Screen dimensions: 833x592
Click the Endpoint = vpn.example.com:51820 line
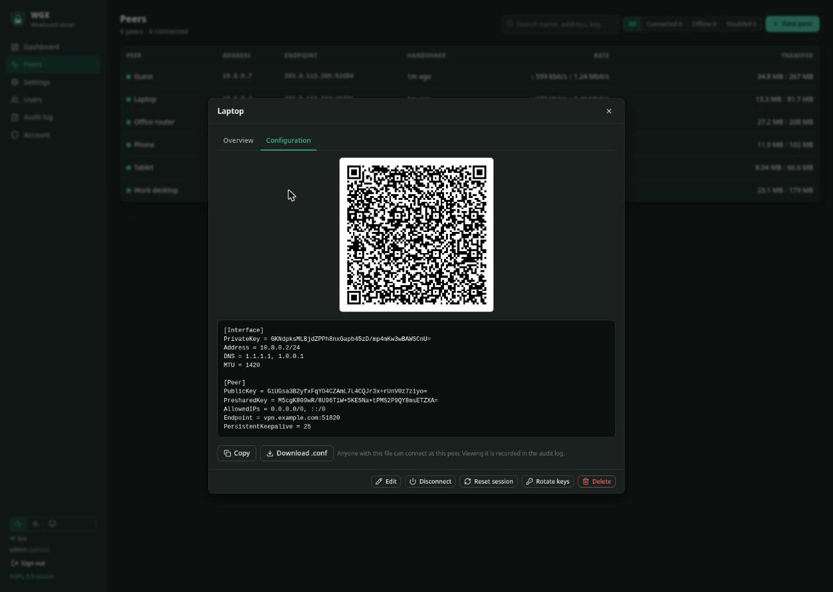(x=281, y=418)
